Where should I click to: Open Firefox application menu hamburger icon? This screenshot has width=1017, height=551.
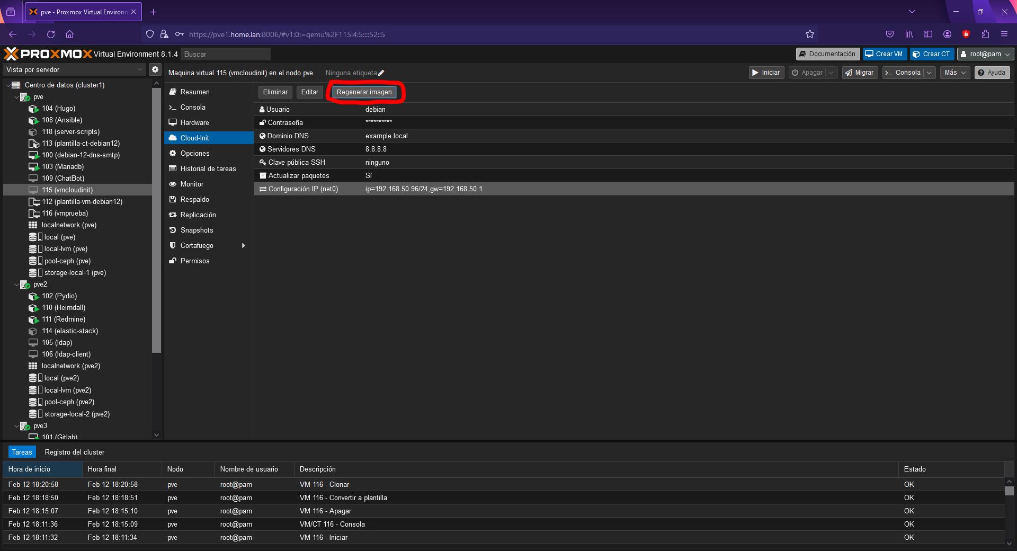click(1004, 34)
